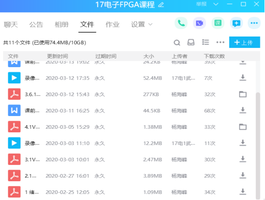The image size is (265, 200).
Task: Sort by the 更新时间 column header
Action: click(58, 56)
